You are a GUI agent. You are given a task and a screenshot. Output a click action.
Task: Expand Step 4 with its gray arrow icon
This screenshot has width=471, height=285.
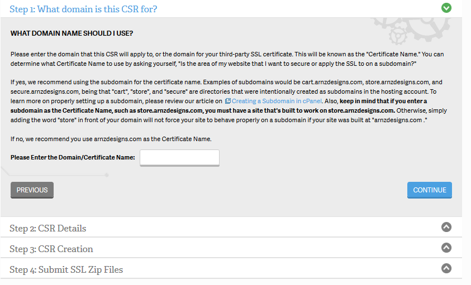coord(446,268)
